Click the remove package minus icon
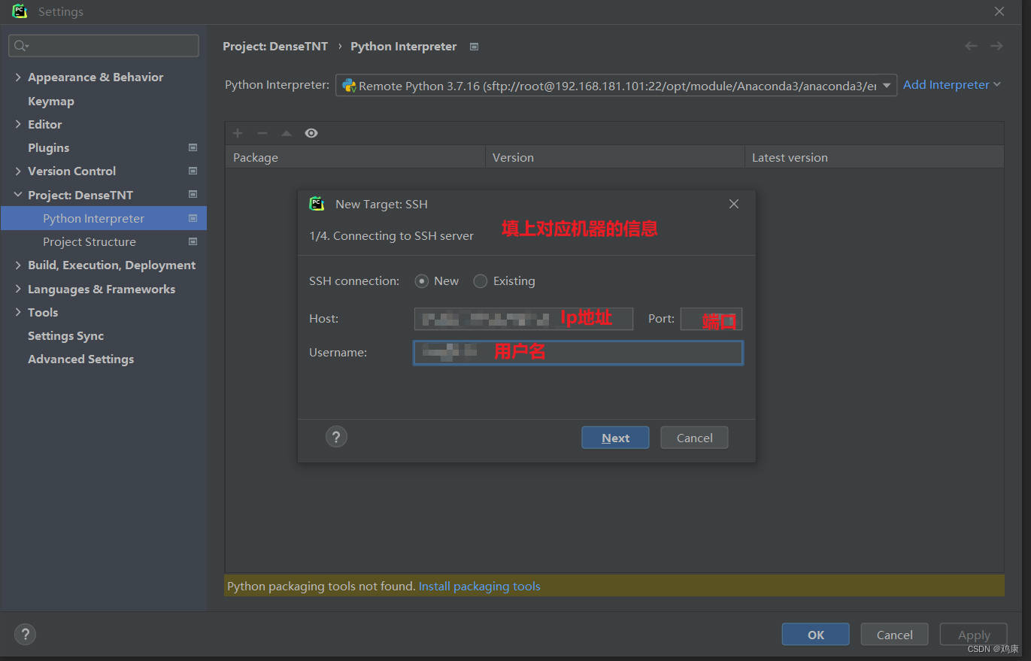 point(262,133)
